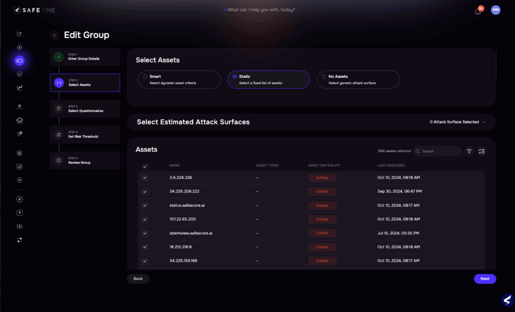Click the SAFE ONE logo
515x312 pixels.
click(34, 10)
